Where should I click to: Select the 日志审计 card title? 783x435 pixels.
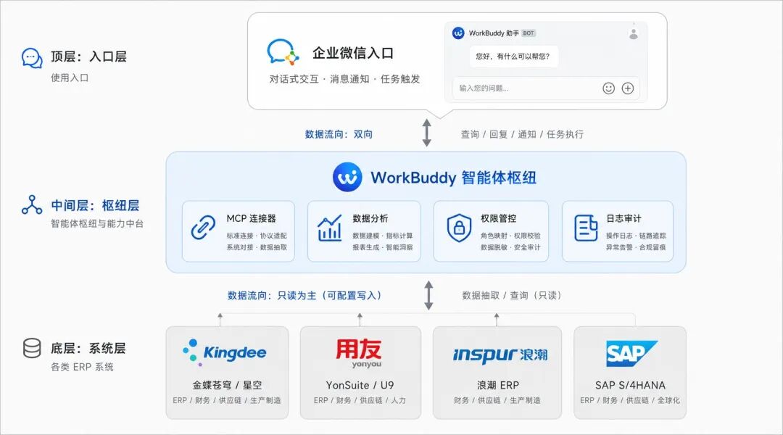tap(623, 218)
